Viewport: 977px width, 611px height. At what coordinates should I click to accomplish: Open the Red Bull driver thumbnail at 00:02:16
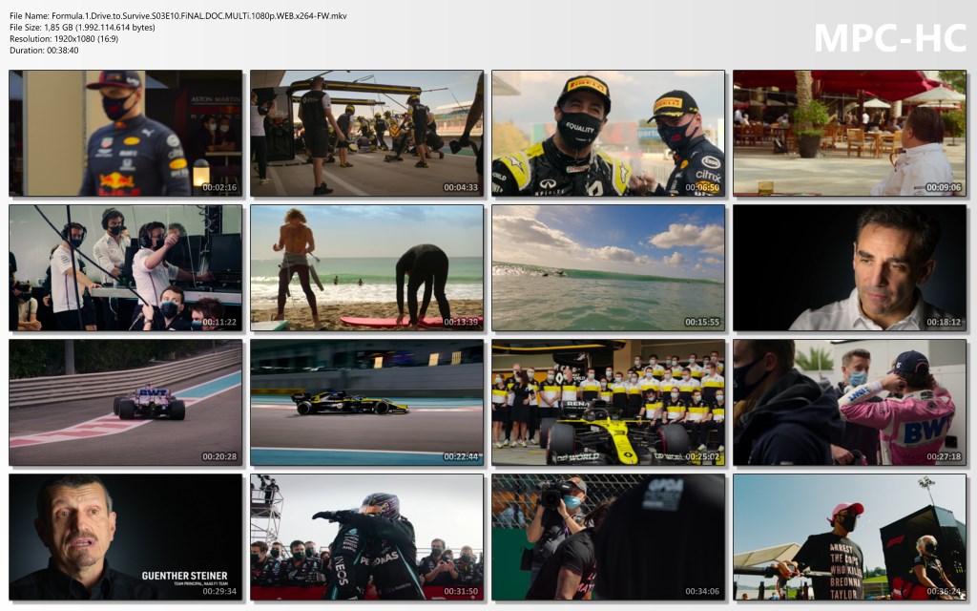[x=125, y=133]
